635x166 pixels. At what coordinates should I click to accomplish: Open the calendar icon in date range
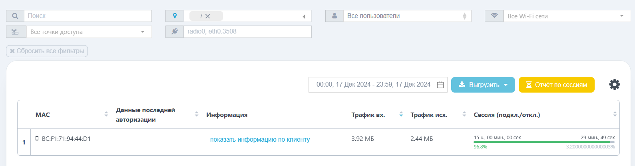point(440,85)
